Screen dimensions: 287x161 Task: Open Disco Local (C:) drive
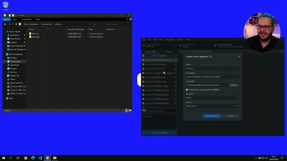[x=16, y=83]
